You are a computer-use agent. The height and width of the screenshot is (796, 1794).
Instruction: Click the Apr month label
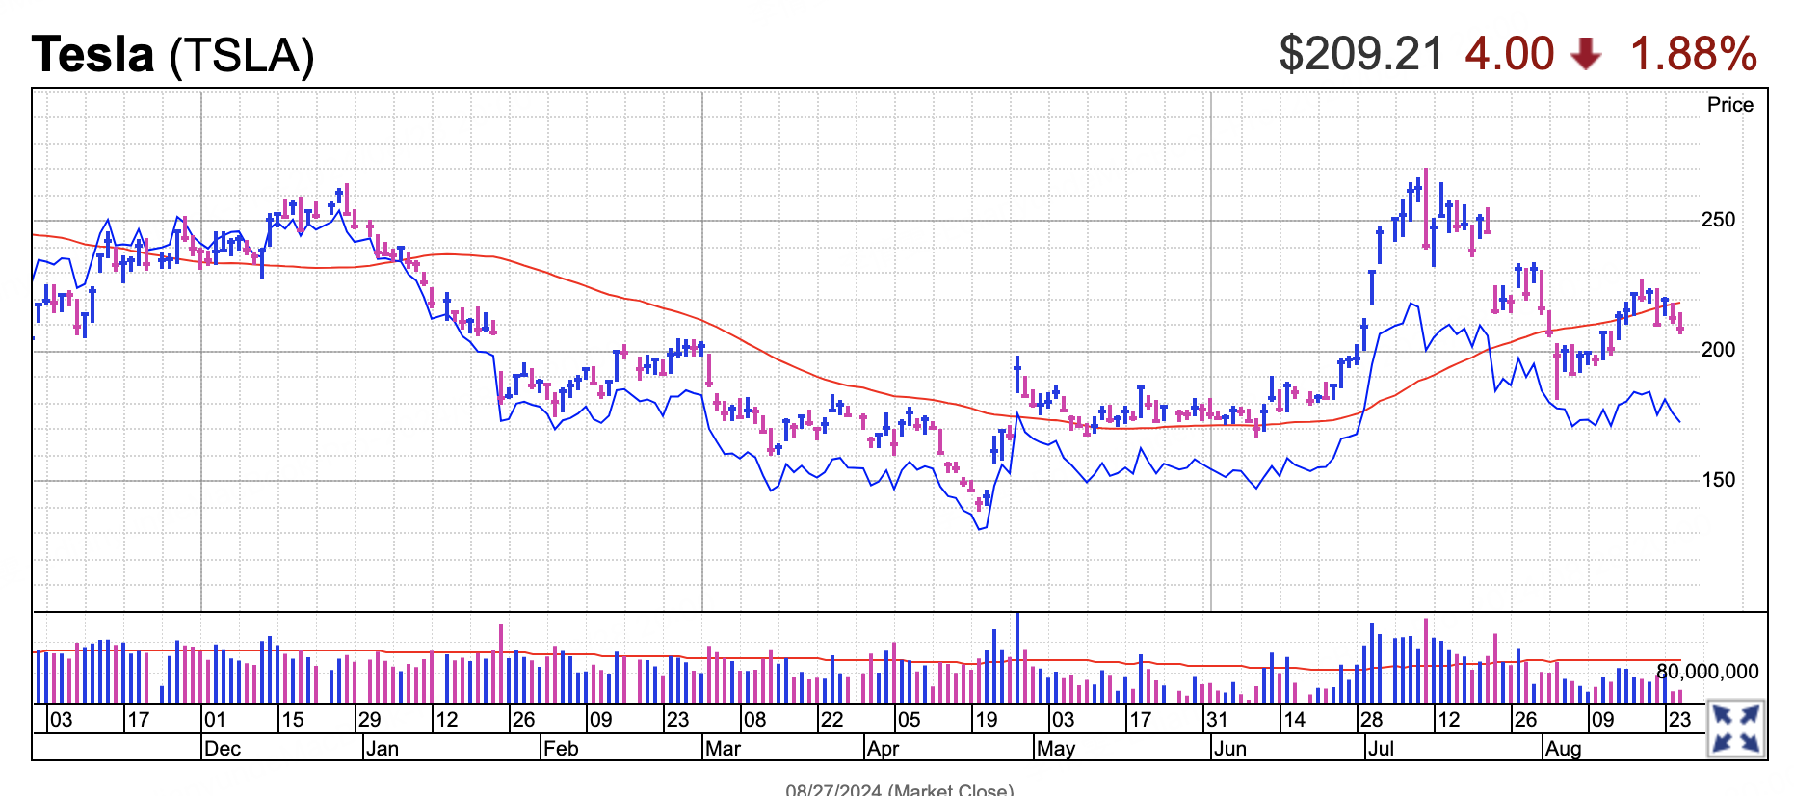point(883,749)
